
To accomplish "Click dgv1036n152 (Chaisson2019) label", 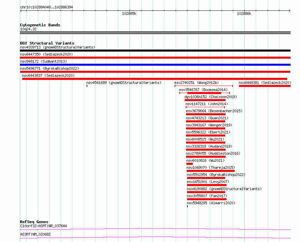I will [211, 97].
